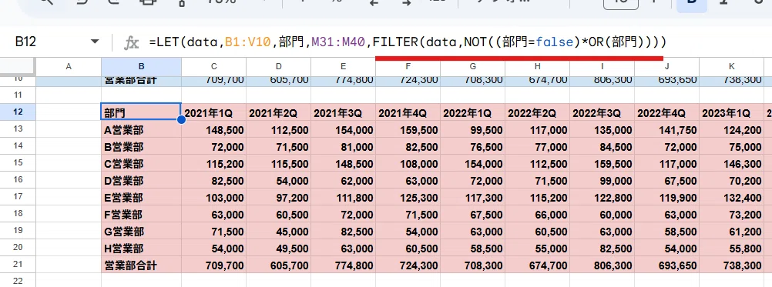Click cell with value 122,800
This screenshot has width=772, height=287.
coord(602,197)
